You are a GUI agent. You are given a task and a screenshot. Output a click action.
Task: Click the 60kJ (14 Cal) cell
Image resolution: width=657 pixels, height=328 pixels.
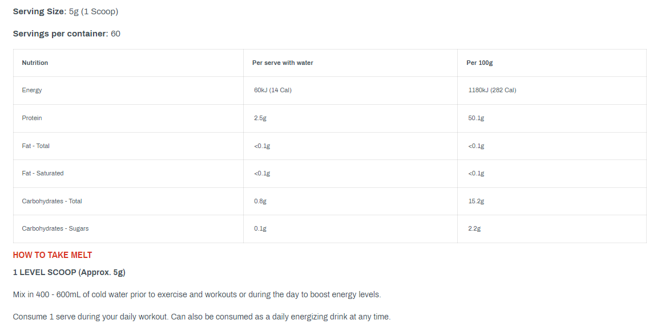(x=273, y=90)
